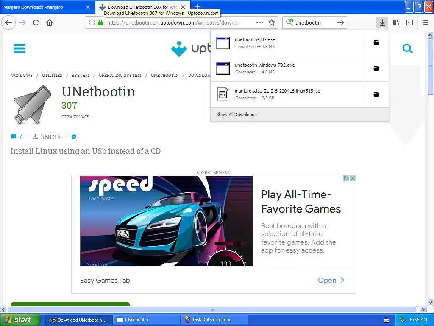
Task: Click the green download button
Action: 70,304
